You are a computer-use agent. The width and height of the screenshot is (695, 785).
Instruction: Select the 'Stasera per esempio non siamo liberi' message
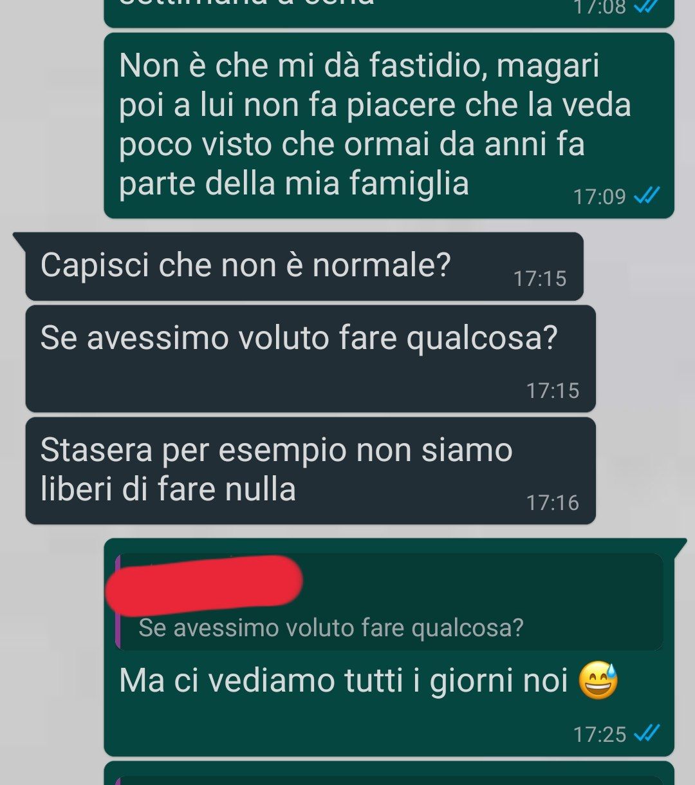[x=310, y=471]
